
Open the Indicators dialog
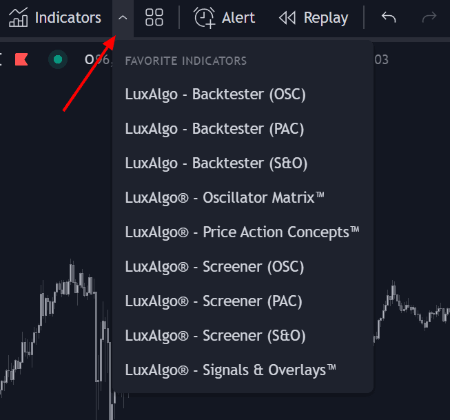click(x=55, y=18)
